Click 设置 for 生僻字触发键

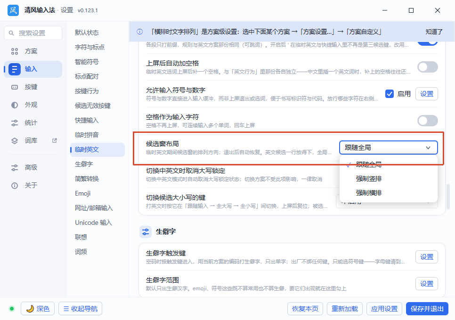point(427,257)
